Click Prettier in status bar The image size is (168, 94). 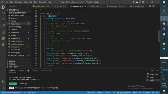click(146, 93)
